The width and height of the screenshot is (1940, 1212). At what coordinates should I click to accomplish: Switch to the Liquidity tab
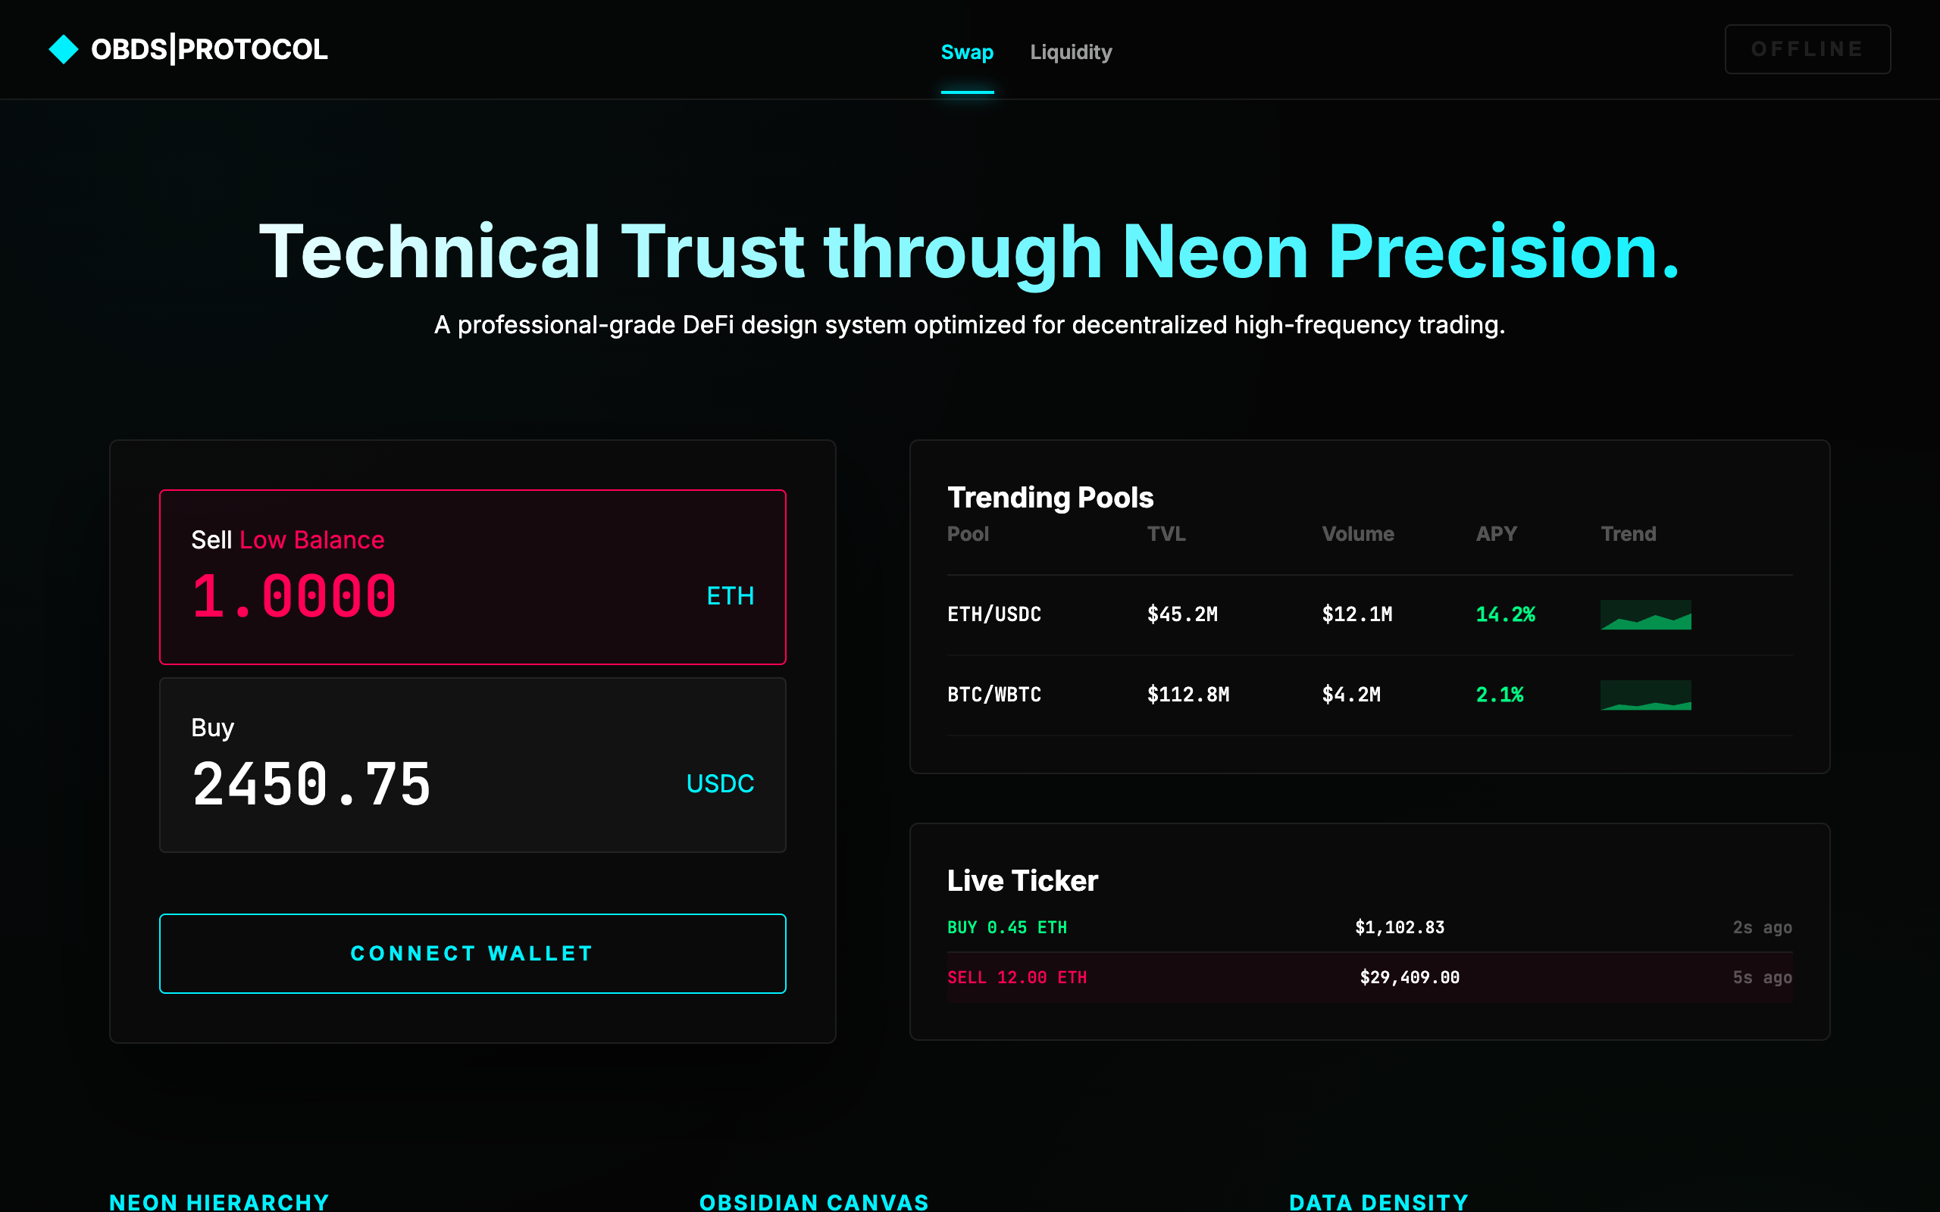pyautogui.click(x=1070, y=52)
